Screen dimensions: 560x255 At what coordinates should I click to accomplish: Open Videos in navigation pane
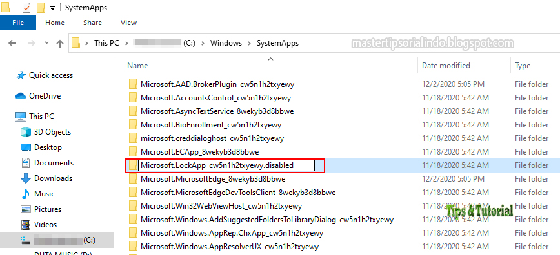(x=45, y=225)
